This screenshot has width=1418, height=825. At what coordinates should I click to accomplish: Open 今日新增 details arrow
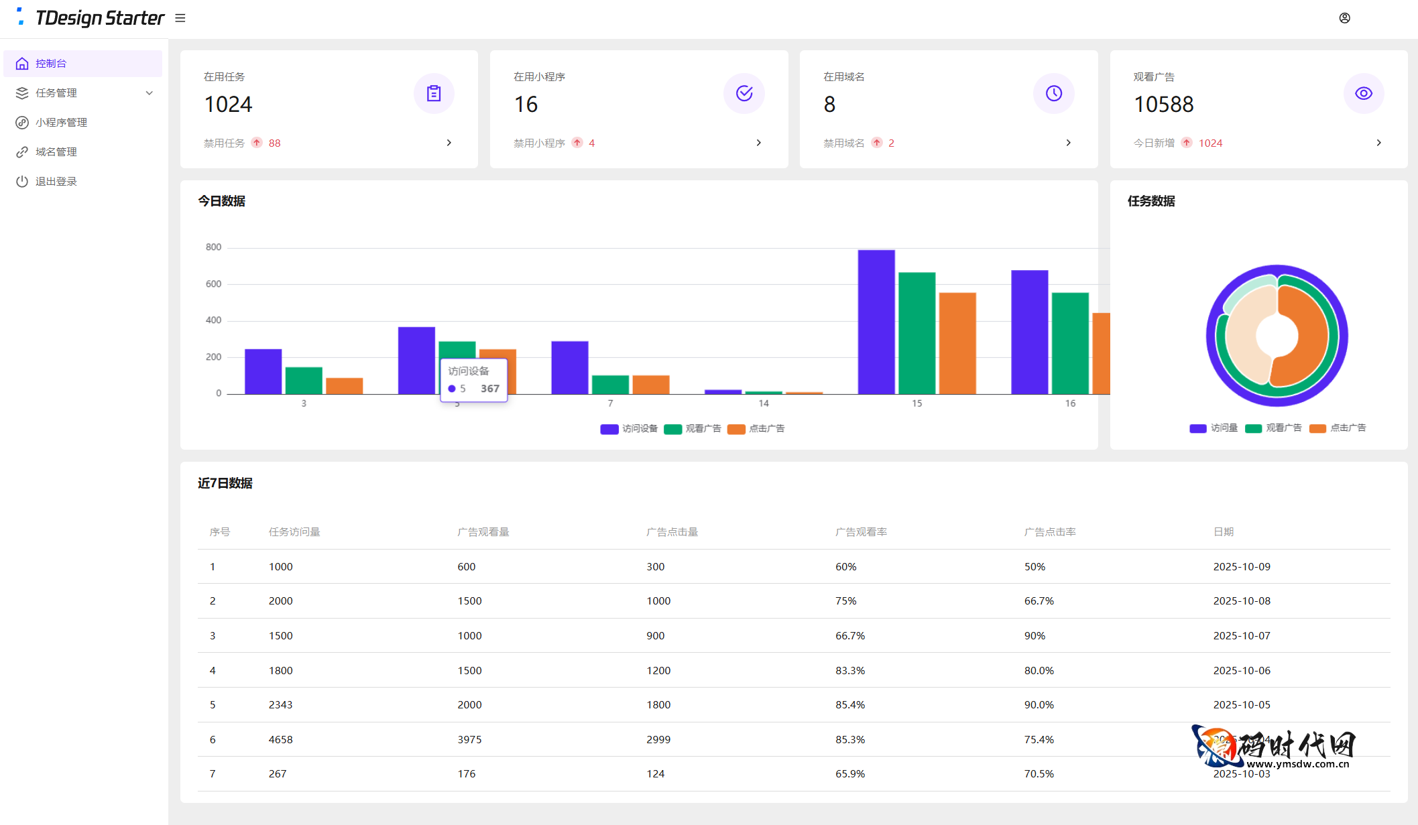(1378, 143)
